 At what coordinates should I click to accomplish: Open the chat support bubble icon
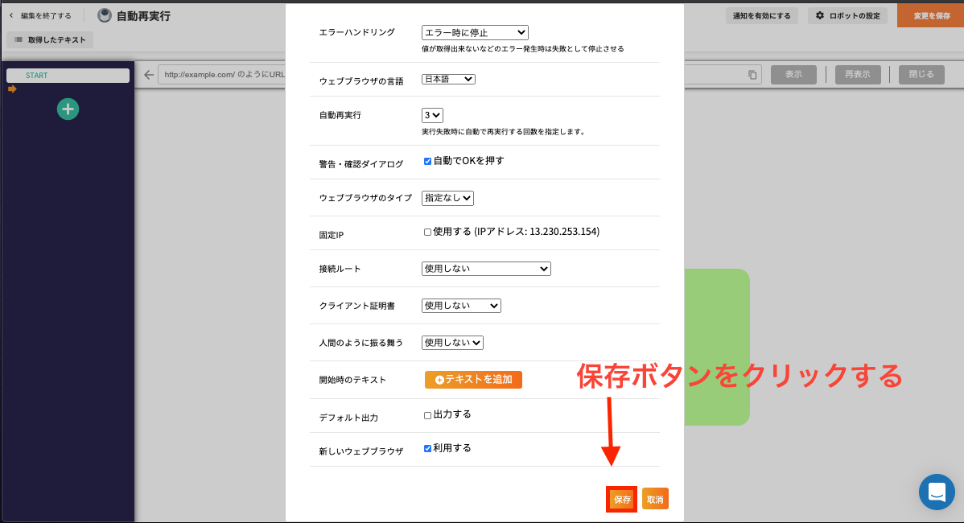(937, 492)
